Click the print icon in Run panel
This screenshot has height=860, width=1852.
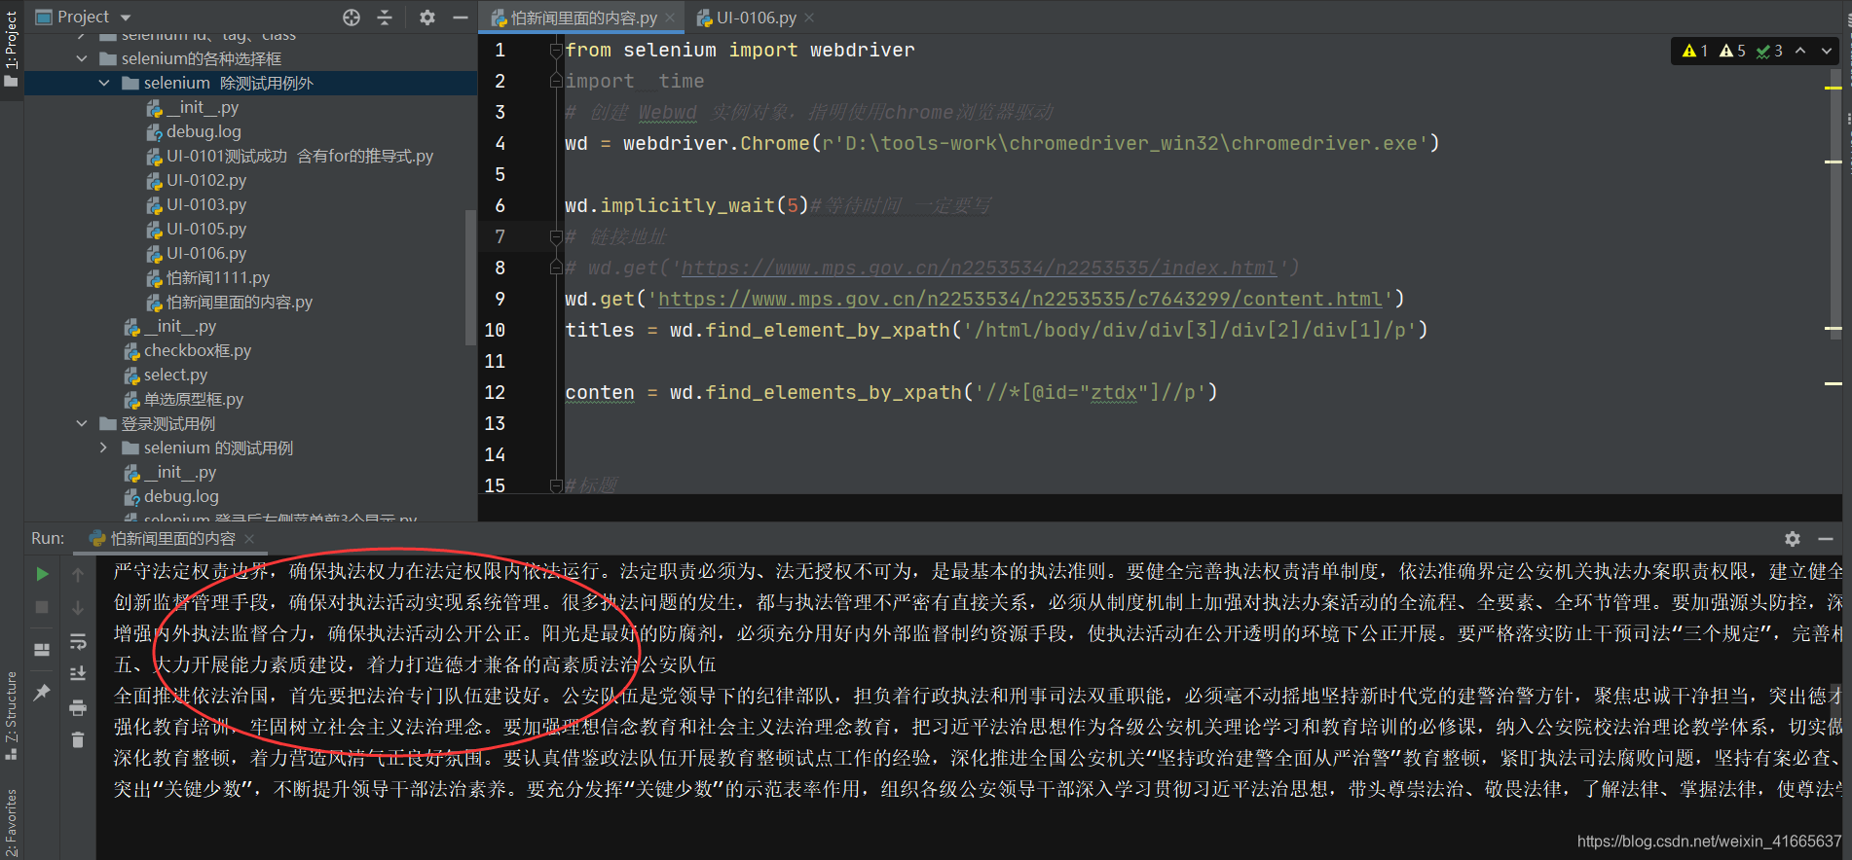pos(78,707)
